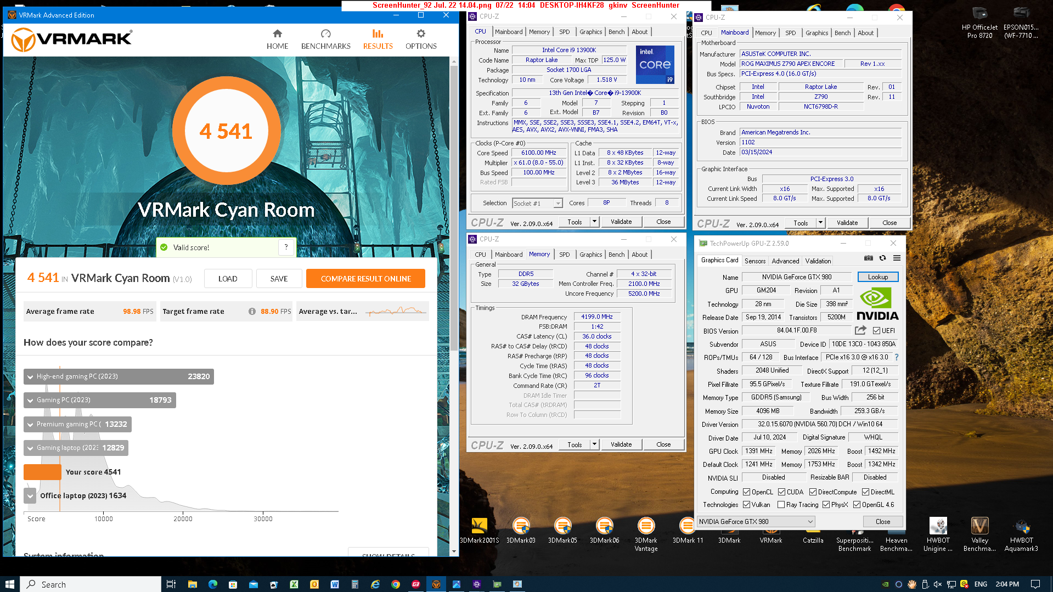Open the VRMark HOME page
Image resolution: width=1053 pixels, height=592 pixels.
(277, 40)
